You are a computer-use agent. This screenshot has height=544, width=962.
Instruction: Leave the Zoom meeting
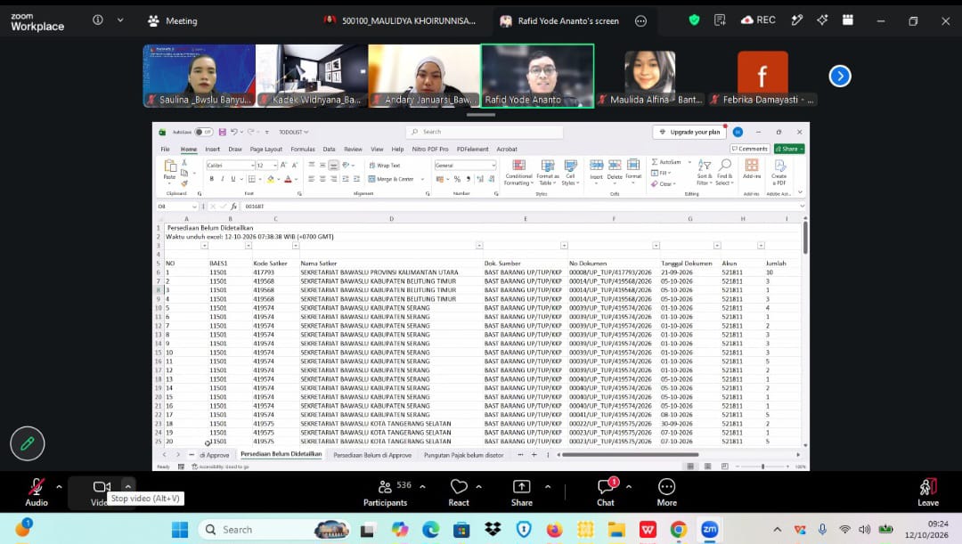click(928, 492)
